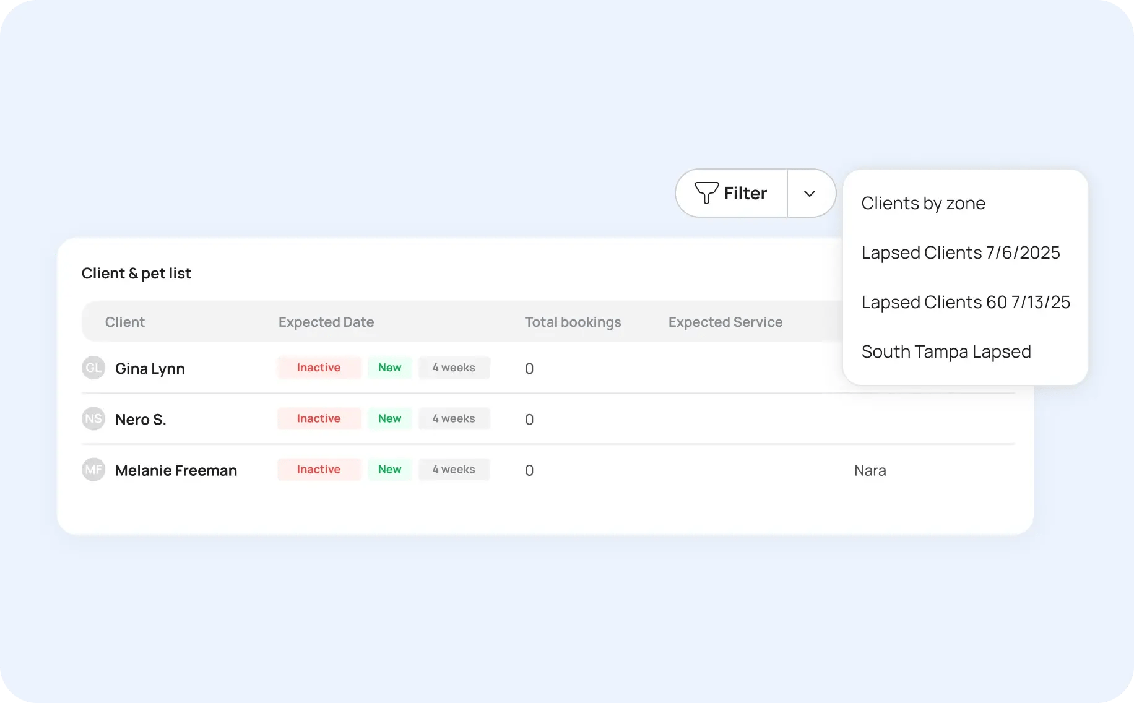
Task: Choose South Tampa Lapsed filter option
Action: [946, 351]
